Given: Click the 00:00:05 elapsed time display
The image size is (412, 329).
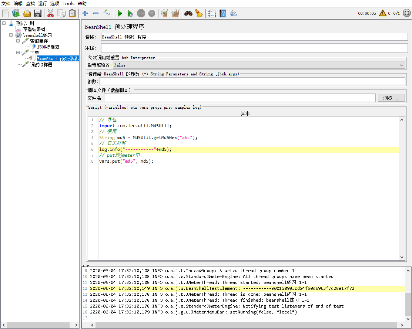Looking at the screenshot, I should [367, 13].
